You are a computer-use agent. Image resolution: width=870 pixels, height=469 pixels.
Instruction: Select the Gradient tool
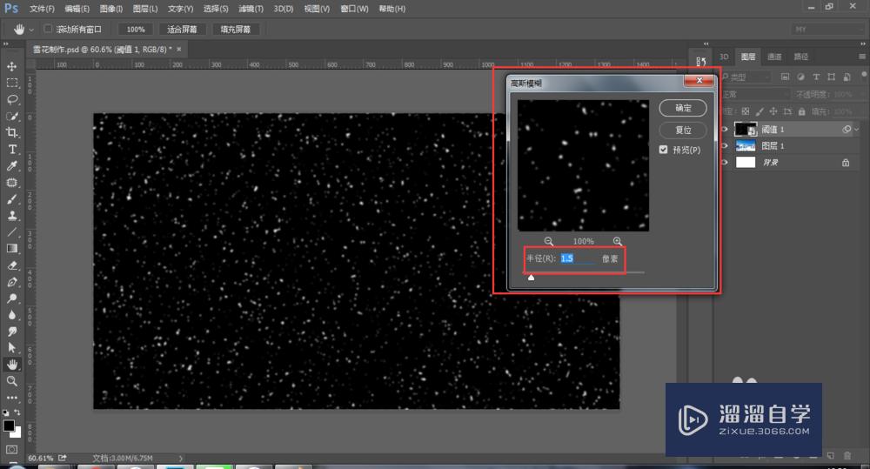[x=11, y=249]
